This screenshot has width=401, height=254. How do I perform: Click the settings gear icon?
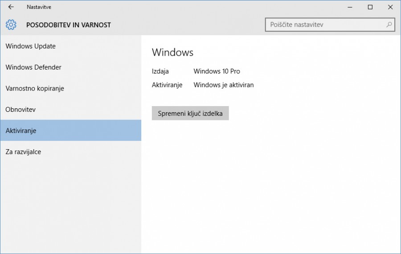point(11,25)
